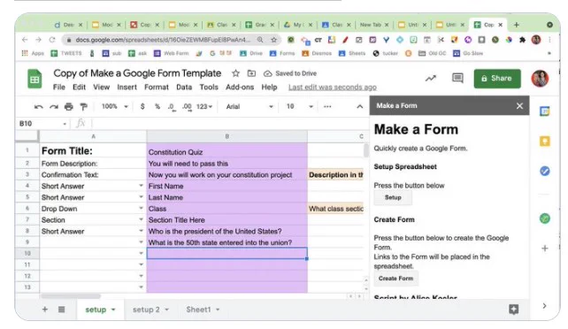
Task: Select cell with Section Title Here
Action: point(227,219)
